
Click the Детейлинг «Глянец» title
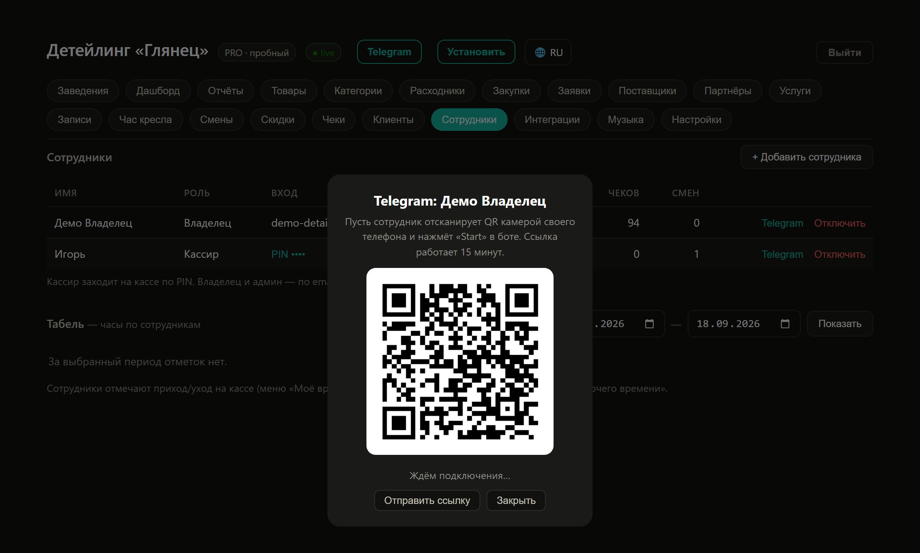(127, 51)
